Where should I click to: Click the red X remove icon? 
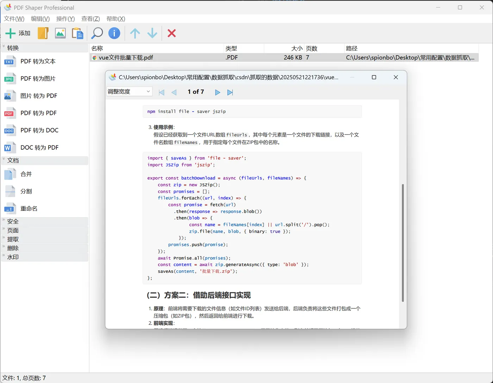172,33
